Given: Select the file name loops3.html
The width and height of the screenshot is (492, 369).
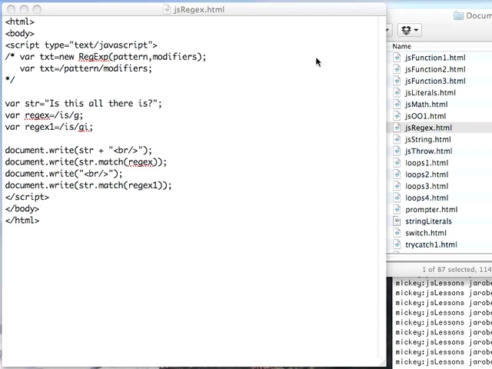Looking at the screenshot, I should pos(427,186).
